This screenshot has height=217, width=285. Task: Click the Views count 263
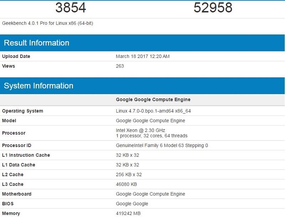pyautogui.click(x=120, y=66)
